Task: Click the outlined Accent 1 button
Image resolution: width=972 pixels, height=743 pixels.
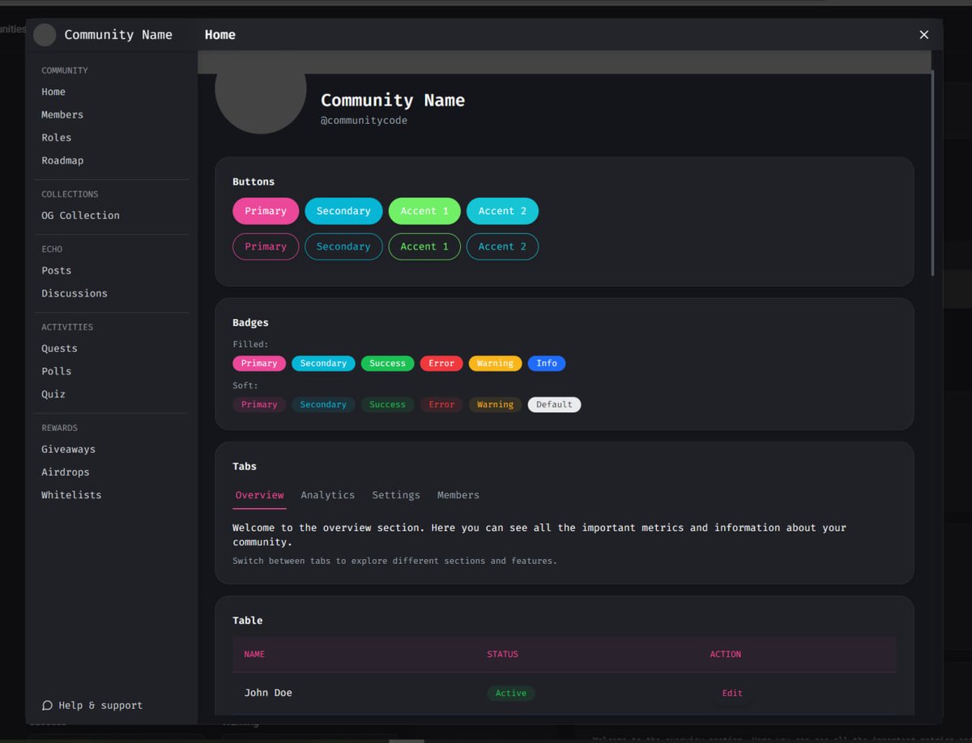Action: (x=424, y=246)
